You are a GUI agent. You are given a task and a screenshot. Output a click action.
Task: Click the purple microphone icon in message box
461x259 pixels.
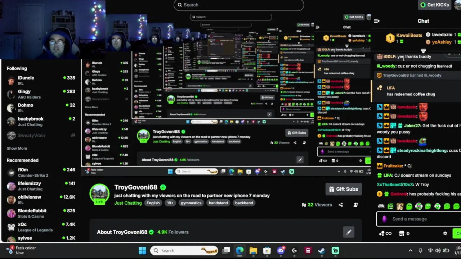(384, 219)
